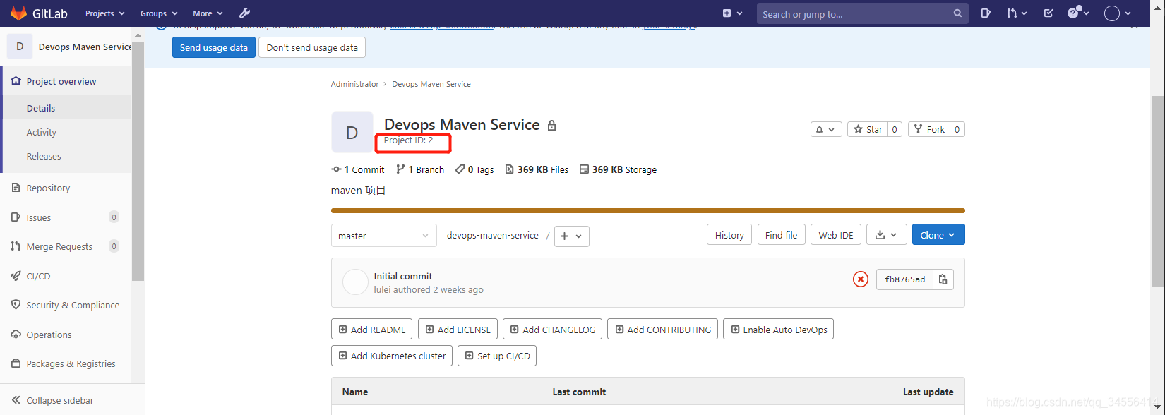Image resolution: width=1165 pixels, height=415 pixels.
Task: Open the Projects menu
Action: (x=104, y=13)
